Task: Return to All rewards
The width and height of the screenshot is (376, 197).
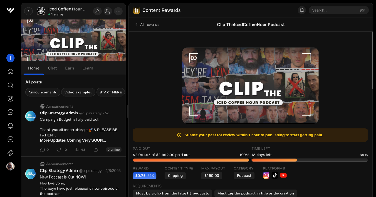Action: [147, 25]
